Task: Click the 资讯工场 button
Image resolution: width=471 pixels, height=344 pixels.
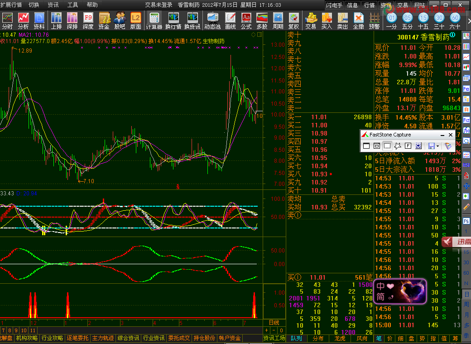Action: click(x=274, y=338)
